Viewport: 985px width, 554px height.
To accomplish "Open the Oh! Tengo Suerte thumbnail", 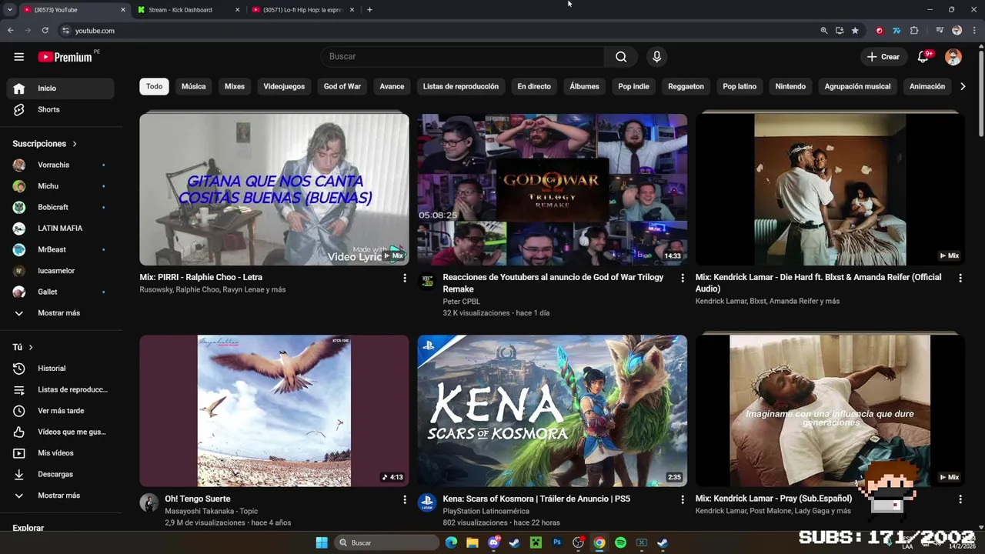I will pos(274,411).
